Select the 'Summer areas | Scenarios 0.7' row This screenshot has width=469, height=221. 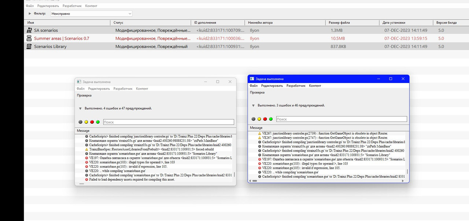coord(247,38)
